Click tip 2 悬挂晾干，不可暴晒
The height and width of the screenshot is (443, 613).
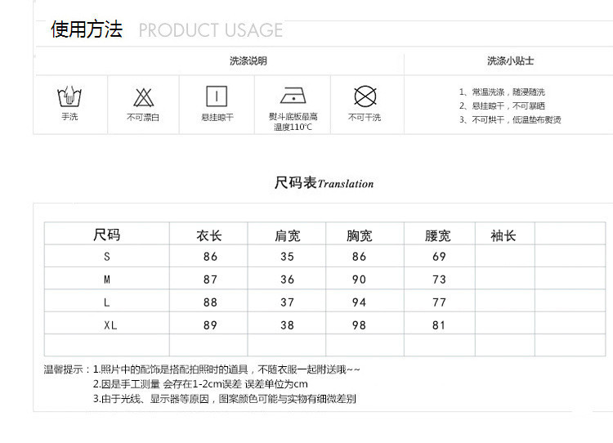(503, 106)
